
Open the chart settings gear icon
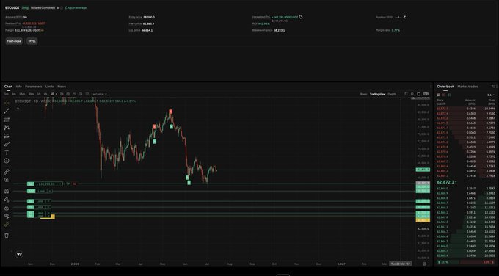[x=68, y=94]
